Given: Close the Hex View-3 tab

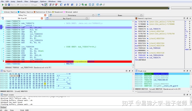Looking at the screenshot, I should tap(87, 18).
